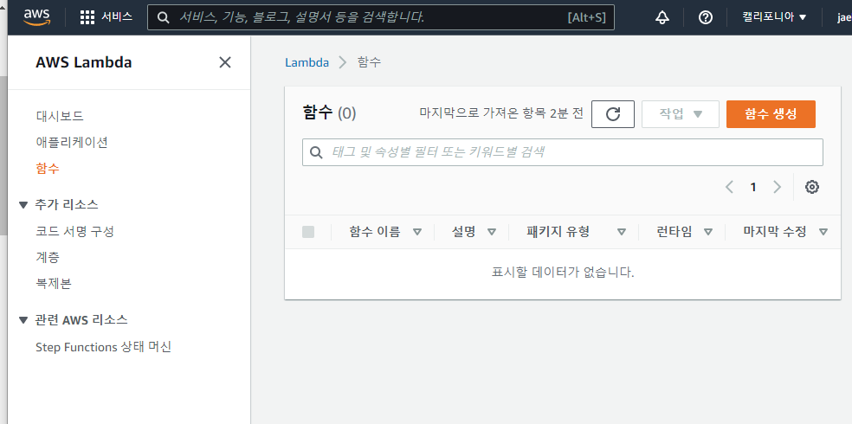Open the 작업 actions dropdown
This screenshot has height=424, width=852.
coord(681,114)
